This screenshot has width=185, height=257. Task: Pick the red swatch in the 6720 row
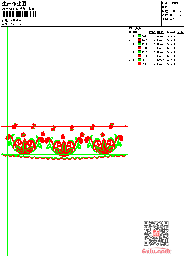(x=139, y=56)
